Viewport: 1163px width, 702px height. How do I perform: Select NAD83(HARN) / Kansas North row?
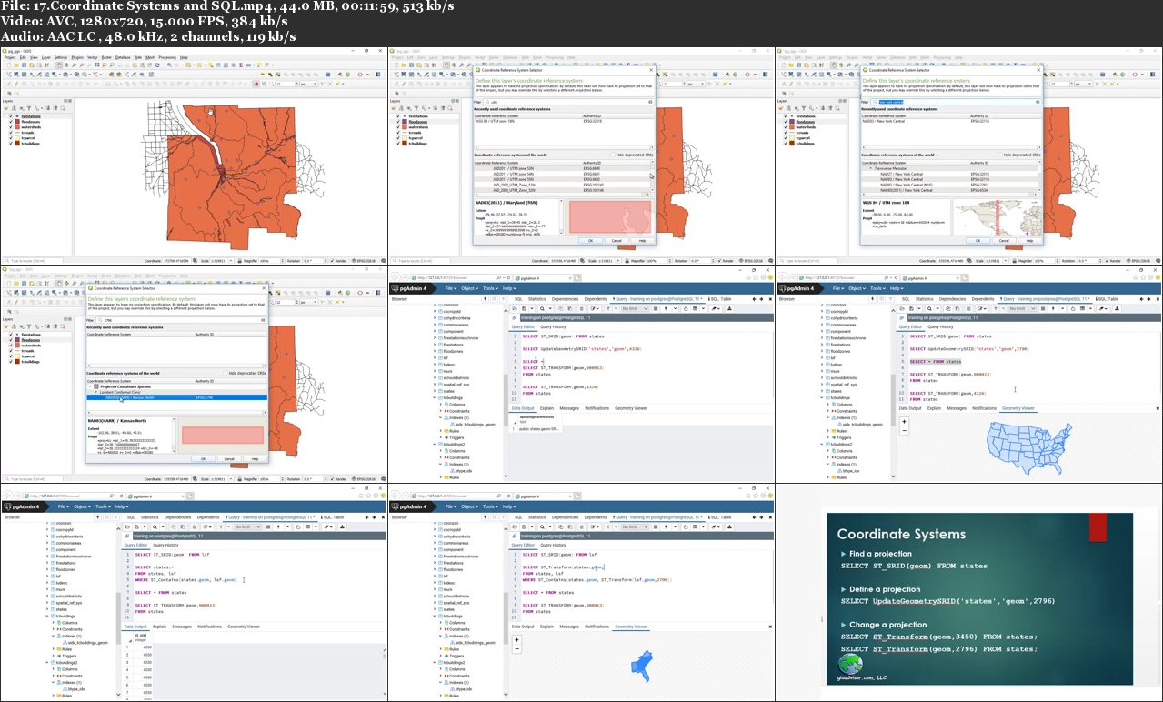(177, 397)
